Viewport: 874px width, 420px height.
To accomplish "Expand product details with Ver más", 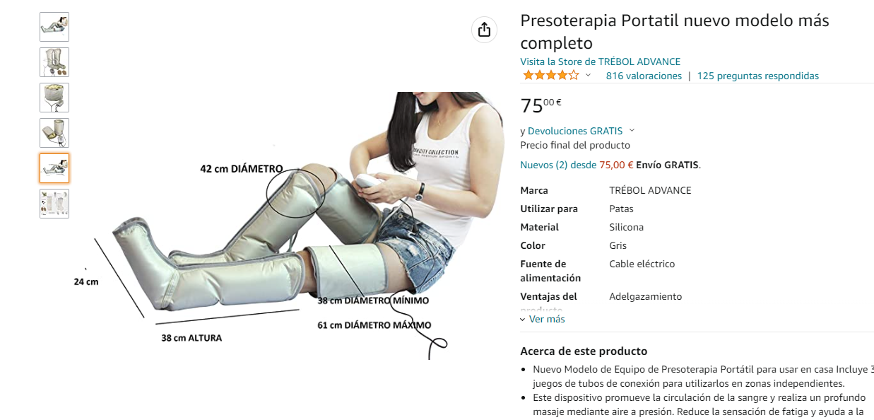I will (543, 319).
